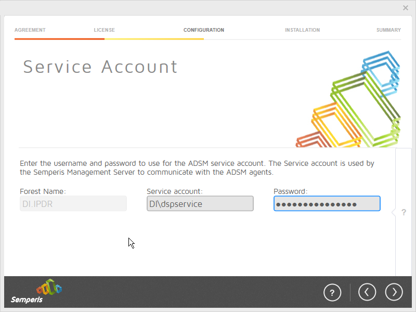Close the installer window

pyautogui.click(x=406, y=8)
